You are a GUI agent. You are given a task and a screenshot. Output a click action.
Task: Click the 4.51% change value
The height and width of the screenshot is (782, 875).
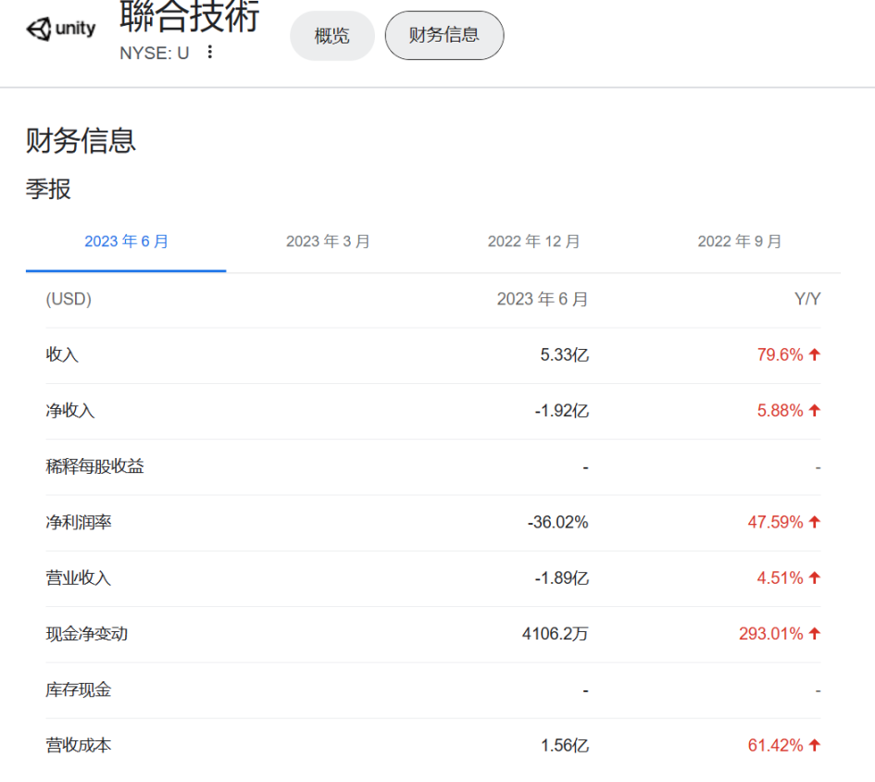point(780,577)
